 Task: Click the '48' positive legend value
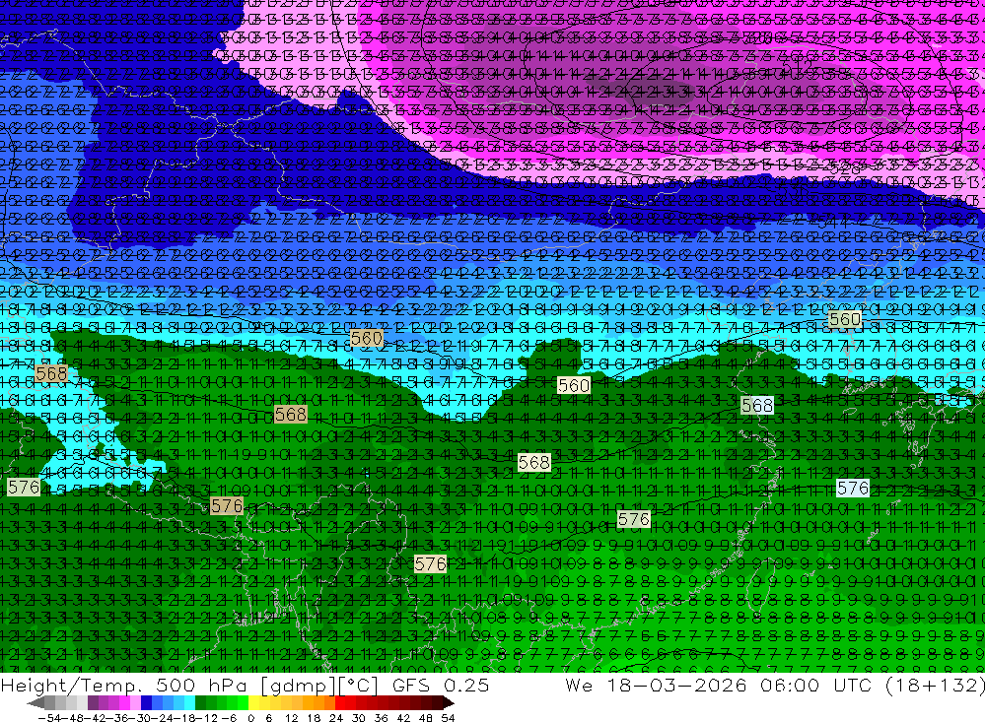pos(426,718)
